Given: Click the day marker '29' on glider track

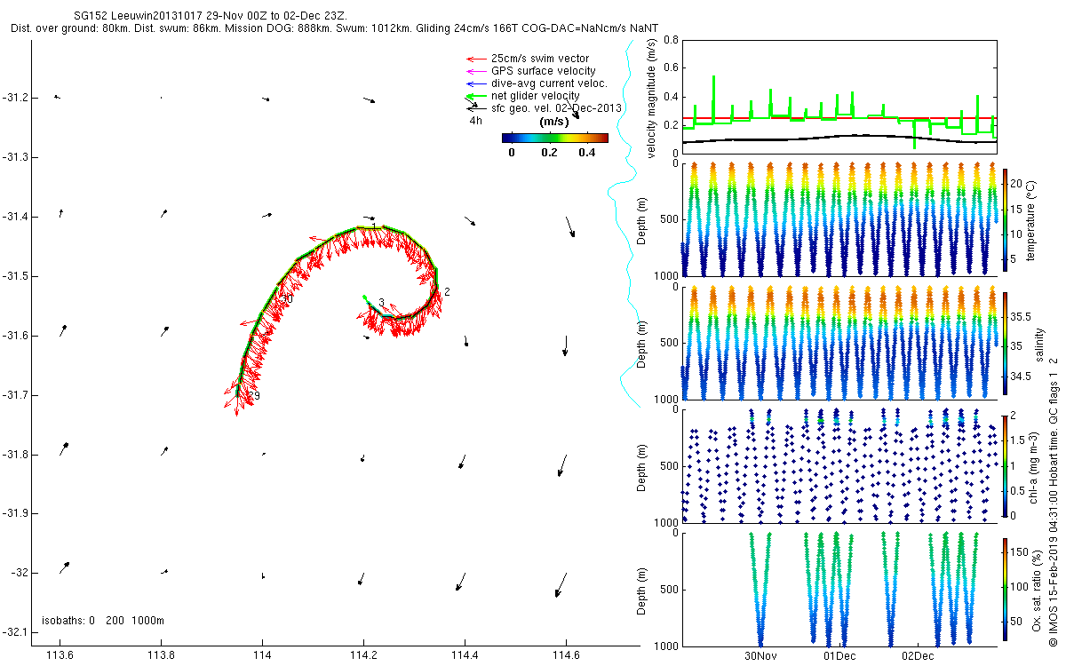Looking at the screenshot, I should tap(254, 395).
